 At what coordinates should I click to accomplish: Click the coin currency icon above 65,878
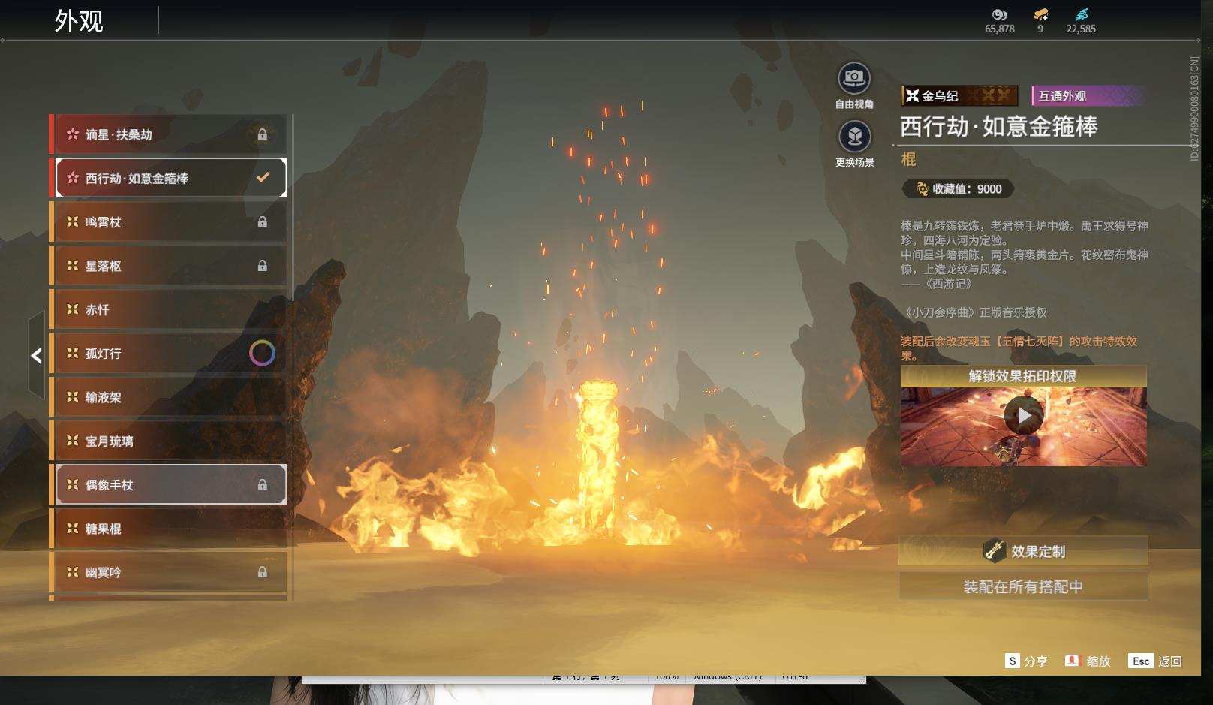999,14
